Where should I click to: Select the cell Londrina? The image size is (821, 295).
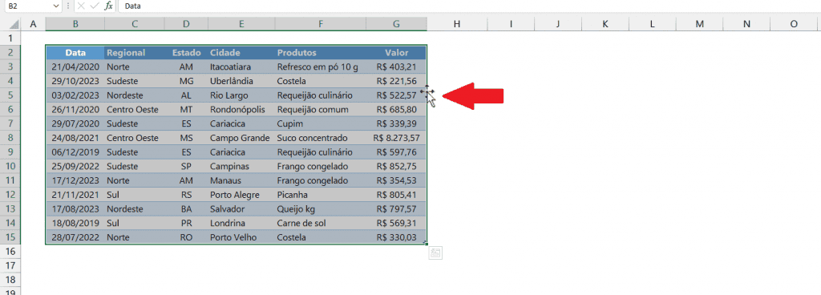pyautogui.click(x=241, y=223)
